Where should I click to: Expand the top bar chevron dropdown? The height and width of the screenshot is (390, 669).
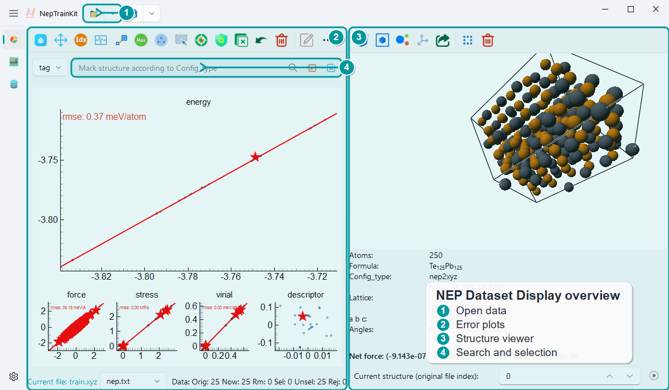[x=152, y=13]
